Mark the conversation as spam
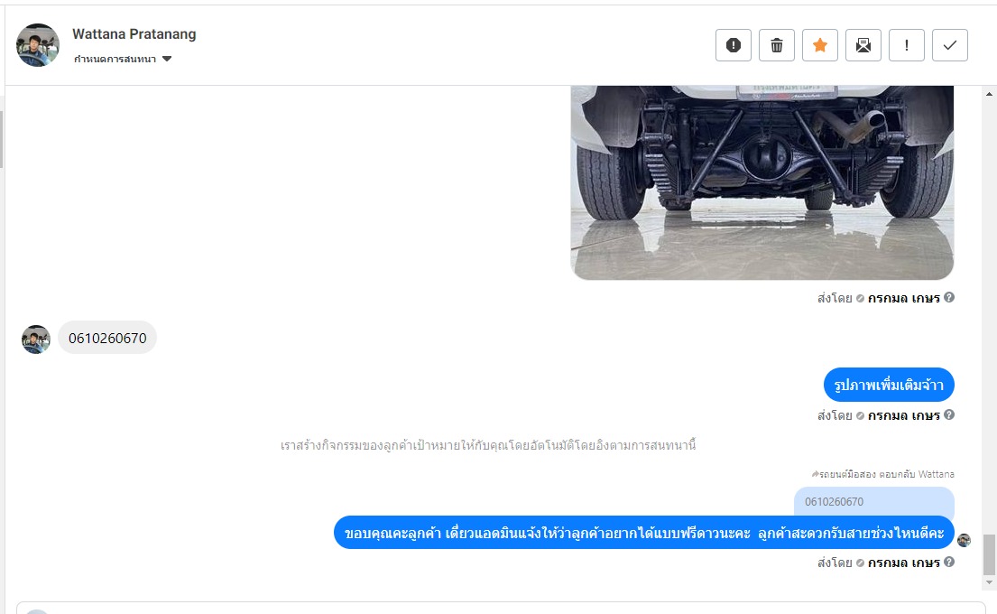This screenshot has width=997, height=614. point(734,45)
